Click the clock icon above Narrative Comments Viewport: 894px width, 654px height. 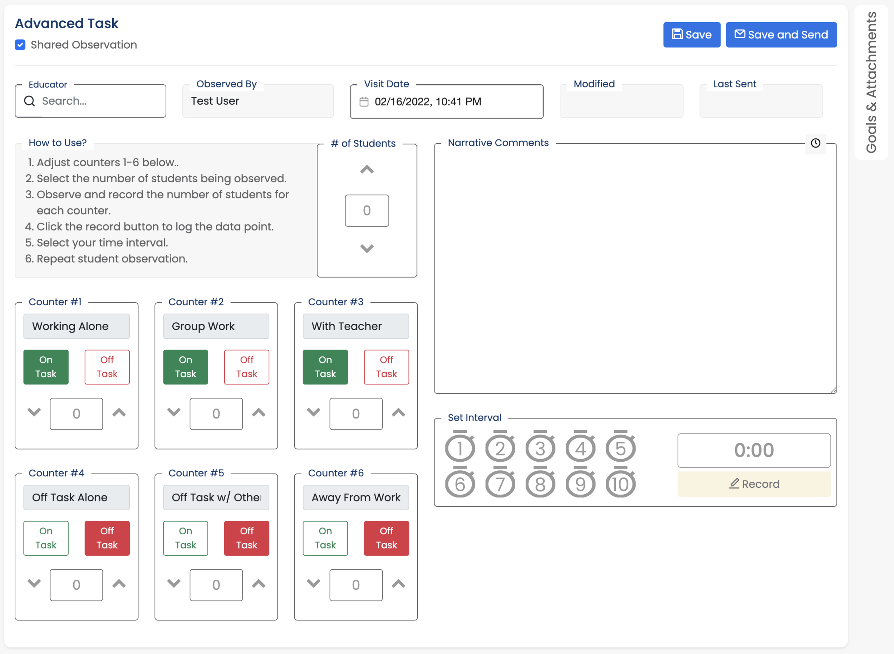(x=816, y=143)
